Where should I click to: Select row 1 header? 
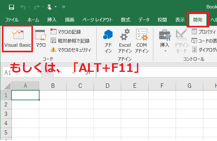tap(6, 95)
